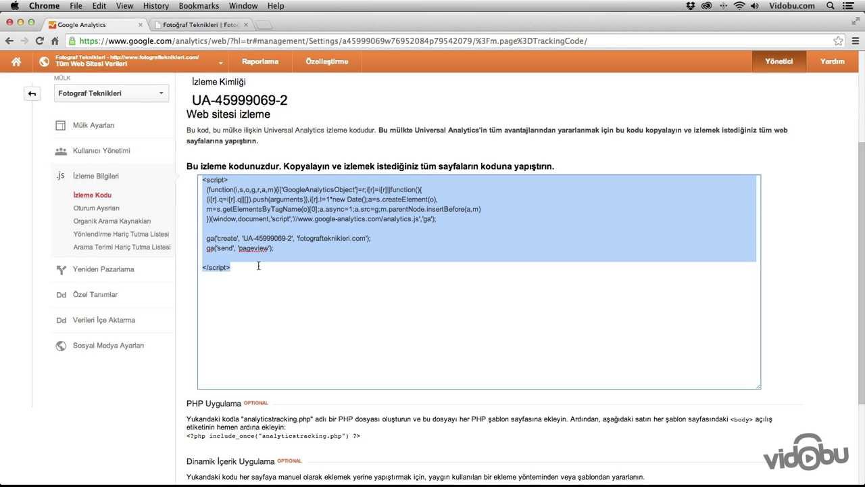Open the Bookmarks menu
865x487 pixels.
(x=199, y=6)
